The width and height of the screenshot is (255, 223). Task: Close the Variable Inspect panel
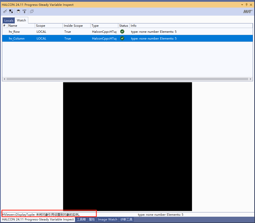point(251,5)
